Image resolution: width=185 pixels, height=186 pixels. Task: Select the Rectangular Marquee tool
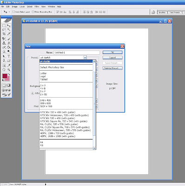click(x=4, y=26)
